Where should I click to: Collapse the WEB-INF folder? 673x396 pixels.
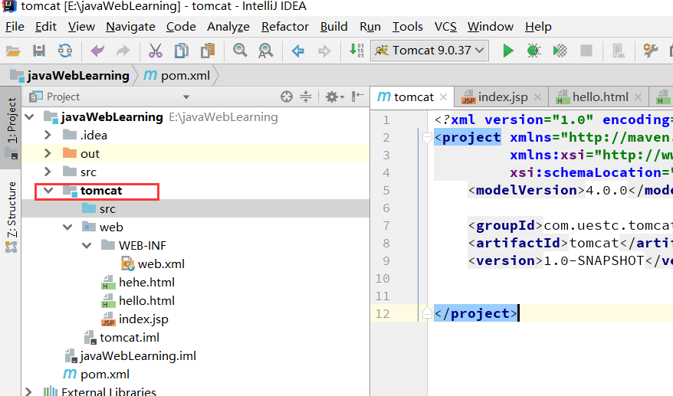pos(87,245)
